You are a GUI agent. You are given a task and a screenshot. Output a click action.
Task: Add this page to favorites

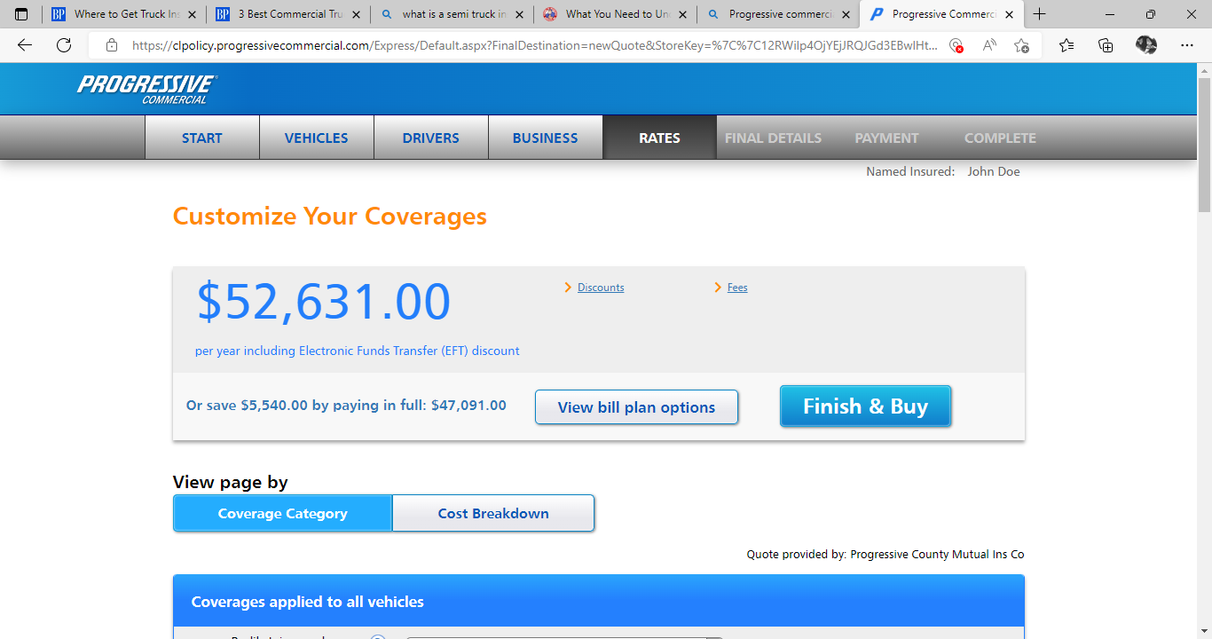(1022, 45)
